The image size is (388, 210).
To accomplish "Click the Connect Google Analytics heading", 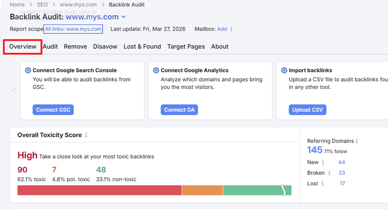I will pos(194,70).
